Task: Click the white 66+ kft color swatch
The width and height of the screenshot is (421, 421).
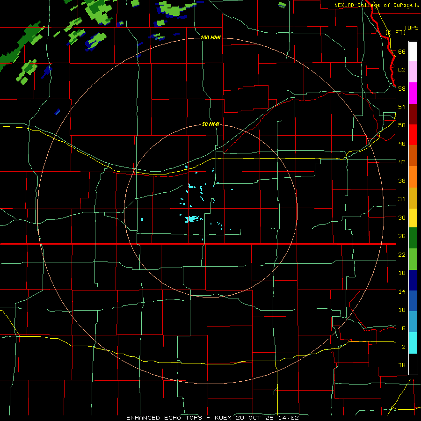Action: point(413,51)
